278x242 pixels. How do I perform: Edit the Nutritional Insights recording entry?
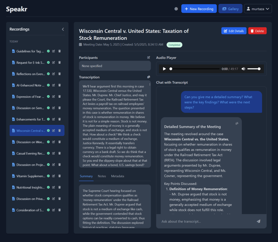coord(54,188)
